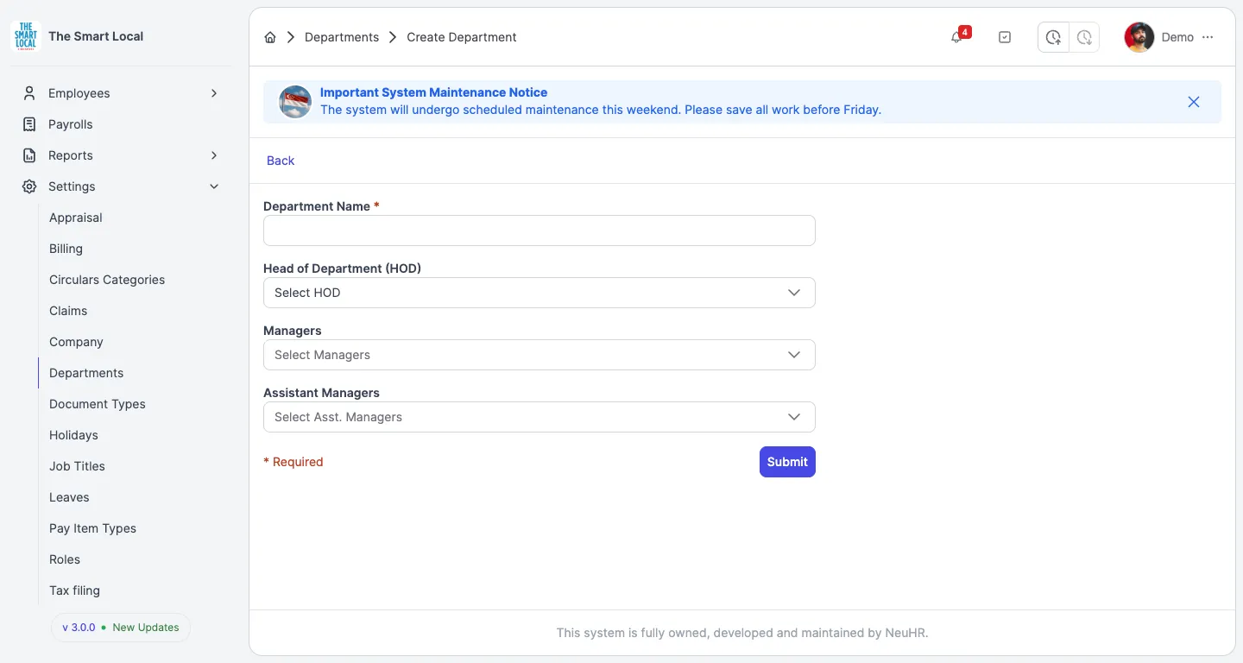Click The Smart Local logo

[x=26, y=36]
